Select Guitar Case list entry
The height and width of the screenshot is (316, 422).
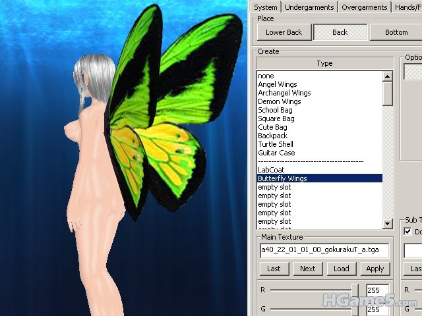pyautogui.click(x=276, y=153)
